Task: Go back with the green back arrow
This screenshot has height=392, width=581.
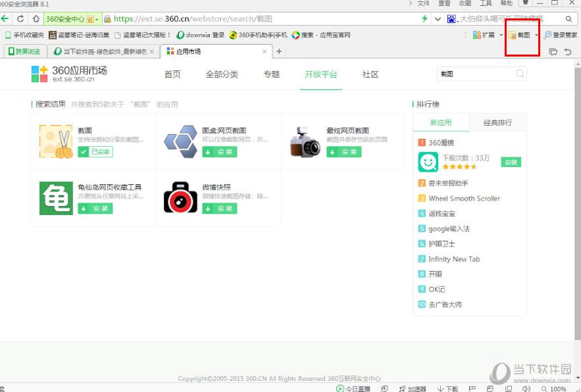Action: click(5, 18)
